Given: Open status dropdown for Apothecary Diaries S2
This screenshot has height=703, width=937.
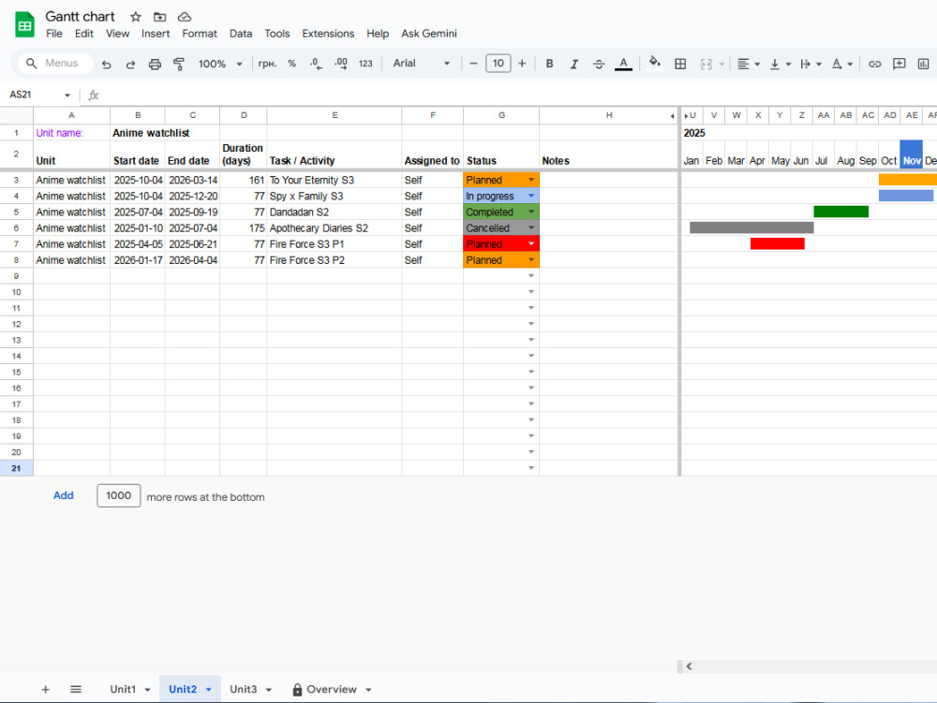Looking at the screenshot, I should pyautogui.click(x=531, y=228).
